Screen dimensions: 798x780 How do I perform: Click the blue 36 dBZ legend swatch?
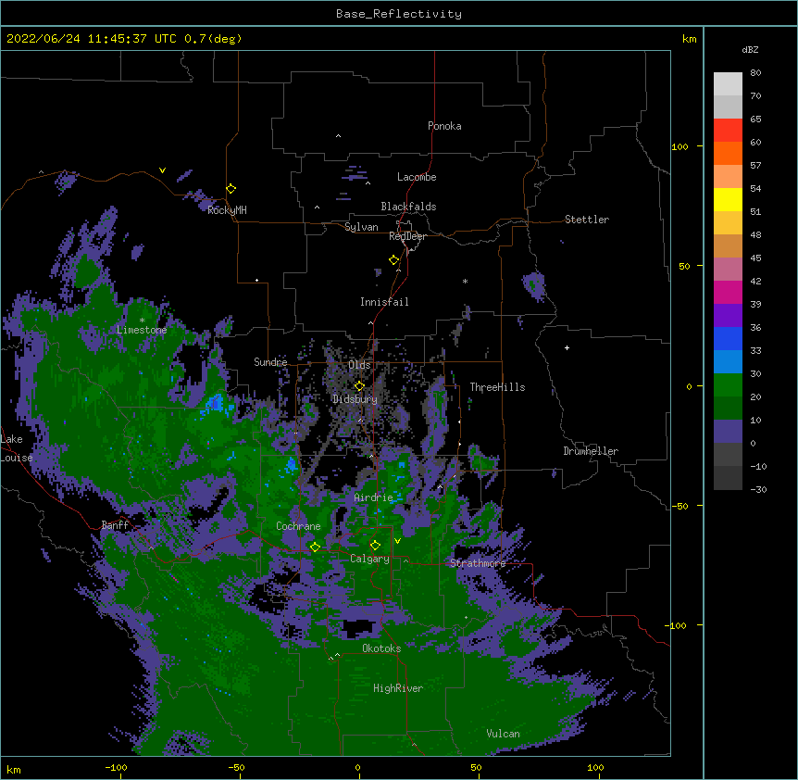pyautogui.click(x=728, y=338)
